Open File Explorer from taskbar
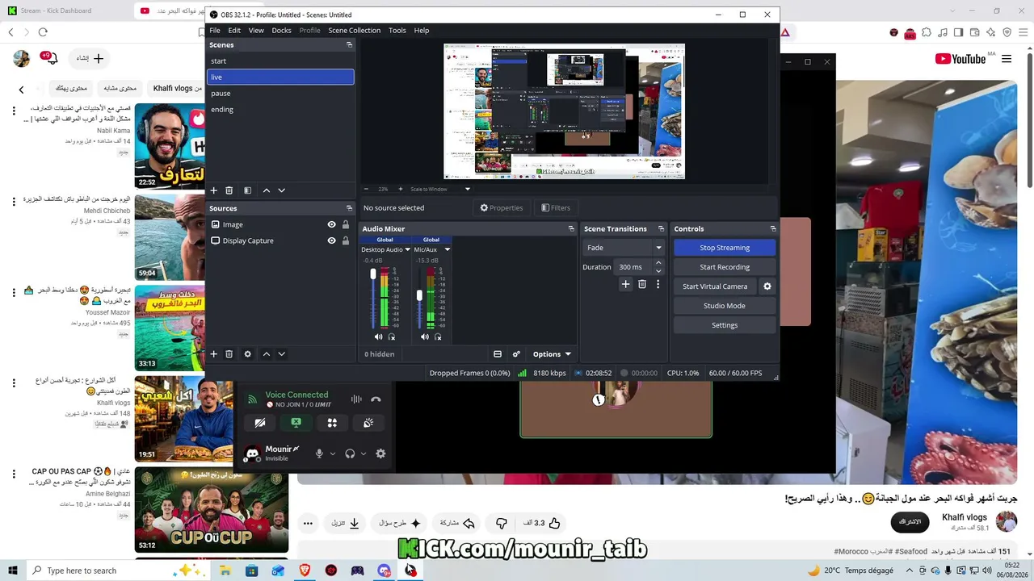This screenshot has width=1034, height=581. [x=225, y=571]
